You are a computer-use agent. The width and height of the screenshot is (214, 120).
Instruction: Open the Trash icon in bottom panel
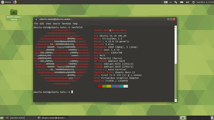[212, 118]
